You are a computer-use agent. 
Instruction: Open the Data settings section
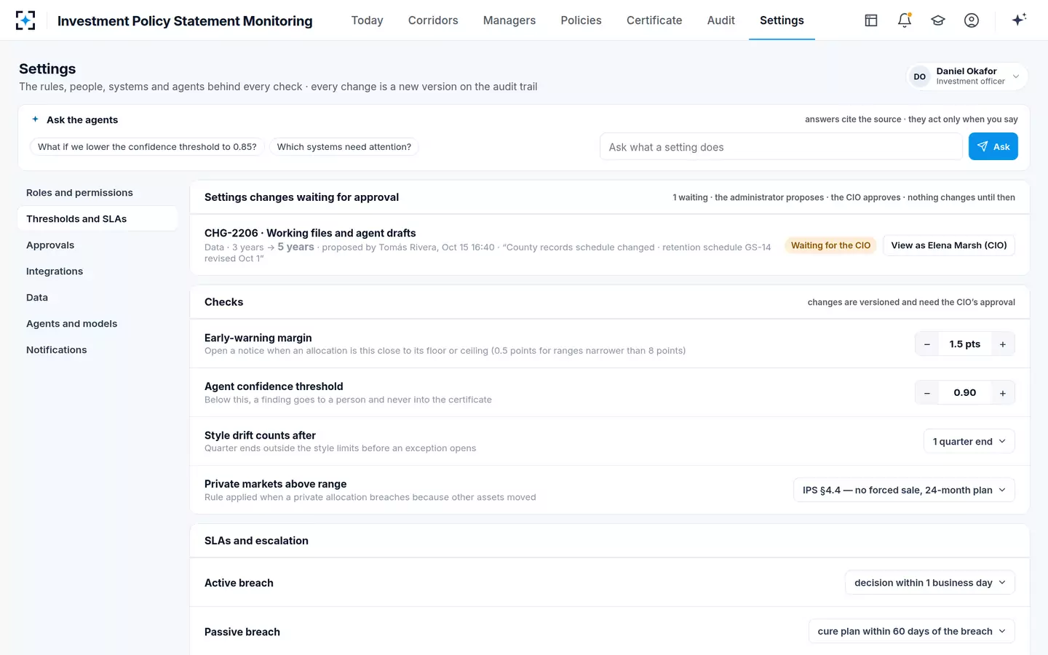coord(98,298)
